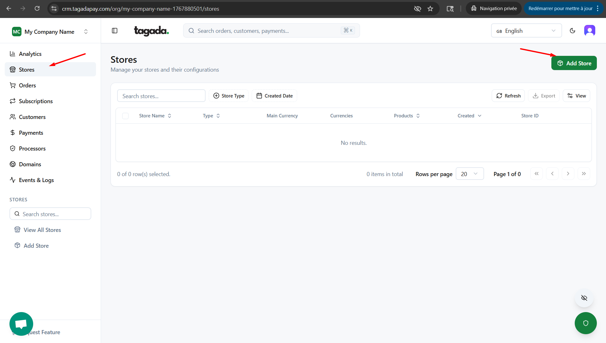Reload the page with browser refresh icon

click(x=37, y=9)
